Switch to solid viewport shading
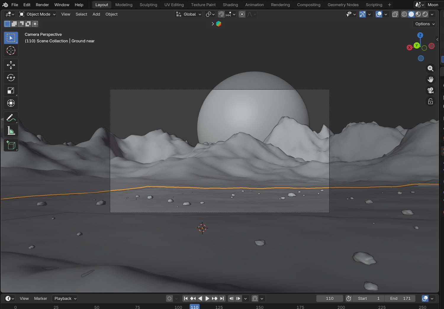444x309 pixels. (411, 14)
